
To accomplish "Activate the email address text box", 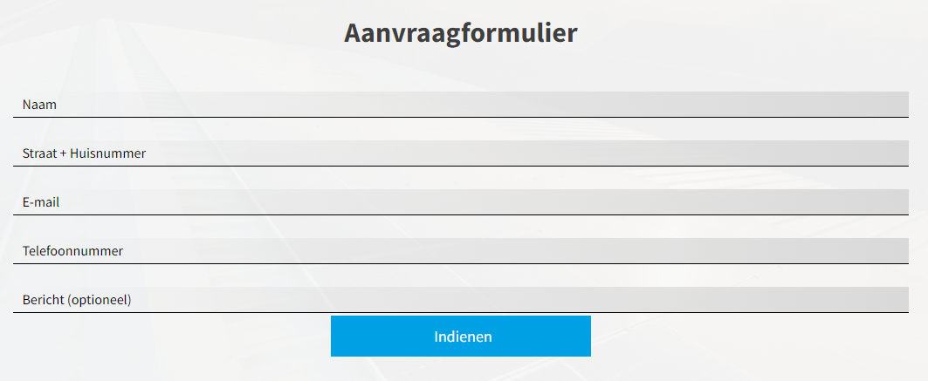I will pyautogui.click(x=460, y=202).
